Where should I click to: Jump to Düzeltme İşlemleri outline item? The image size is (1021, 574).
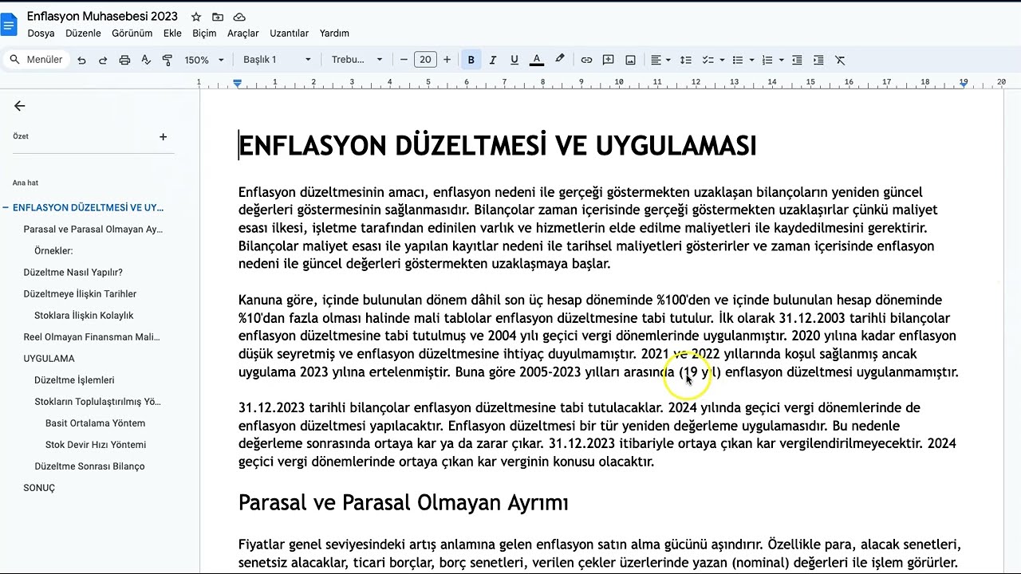click(x=74, y=379)
